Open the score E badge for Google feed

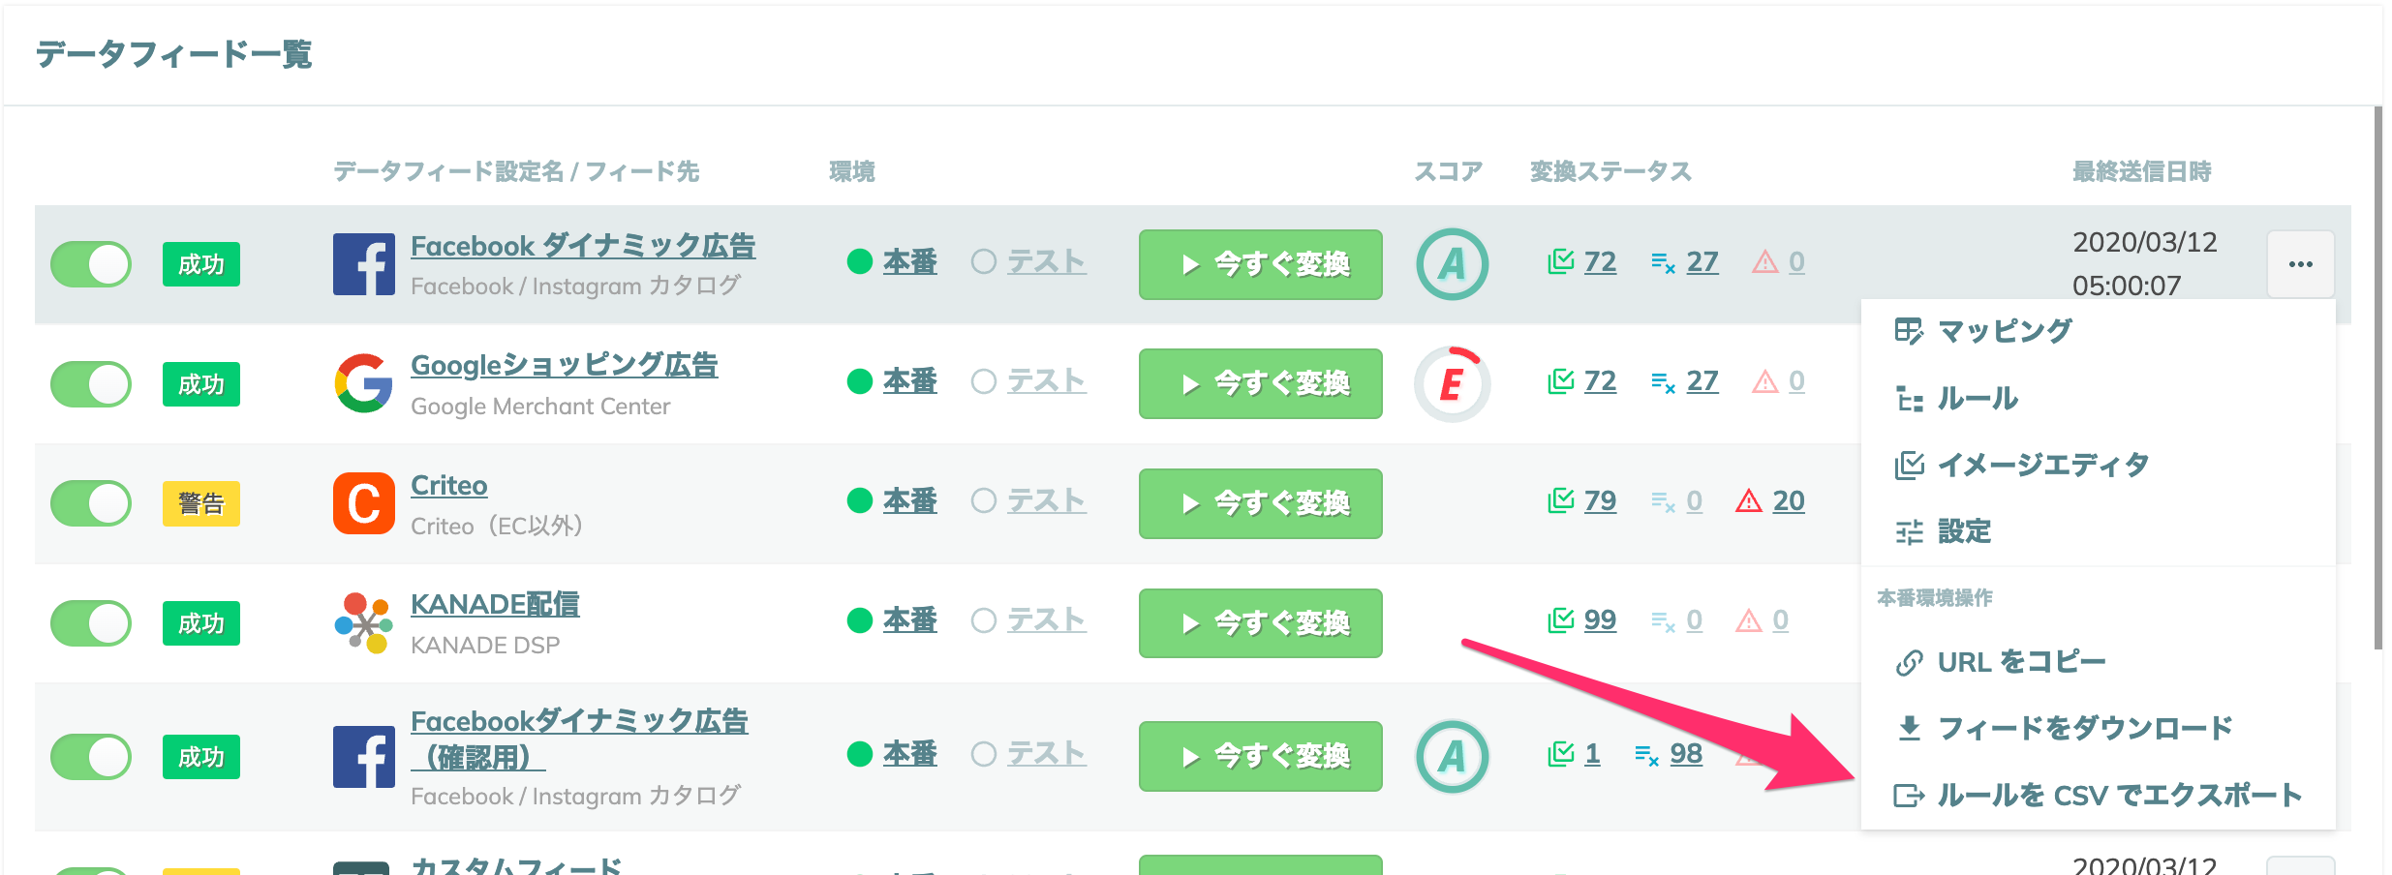[1452, 383]
